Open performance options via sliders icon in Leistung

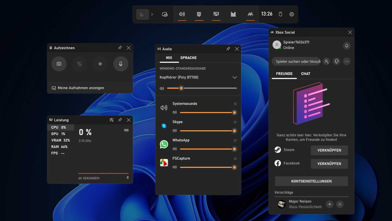[x=111, y=120]
